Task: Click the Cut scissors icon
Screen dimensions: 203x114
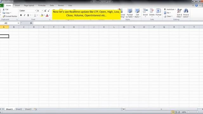Action: [x=3, y=9]
